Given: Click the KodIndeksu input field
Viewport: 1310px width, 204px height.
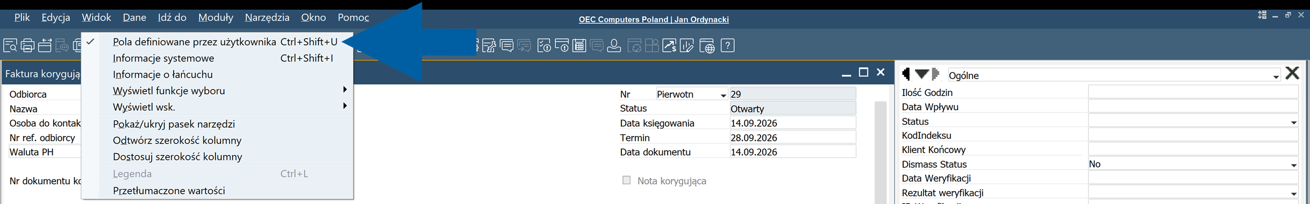Looking at the screenshot, I should 1193,135.
